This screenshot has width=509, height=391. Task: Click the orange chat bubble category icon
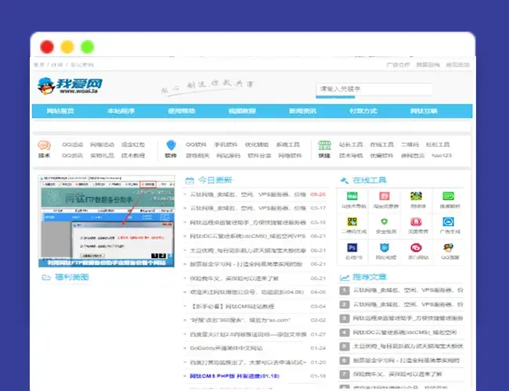(44, 145)
